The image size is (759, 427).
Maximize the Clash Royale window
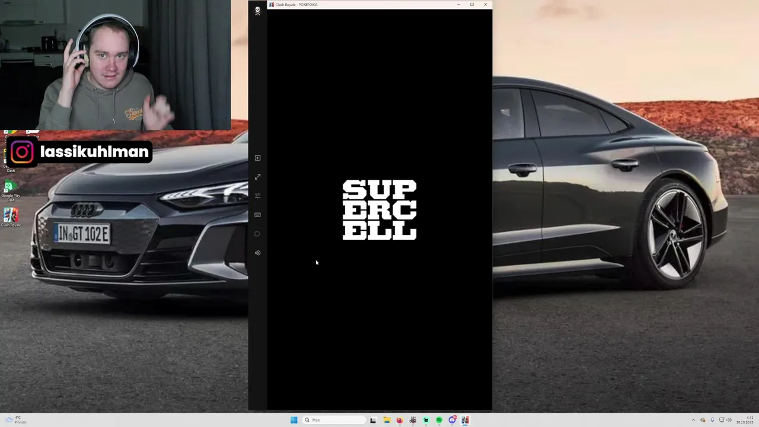pos(472,5)
